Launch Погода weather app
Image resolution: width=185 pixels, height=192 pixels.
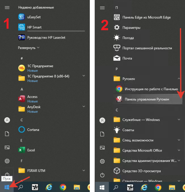click(124, 38)
